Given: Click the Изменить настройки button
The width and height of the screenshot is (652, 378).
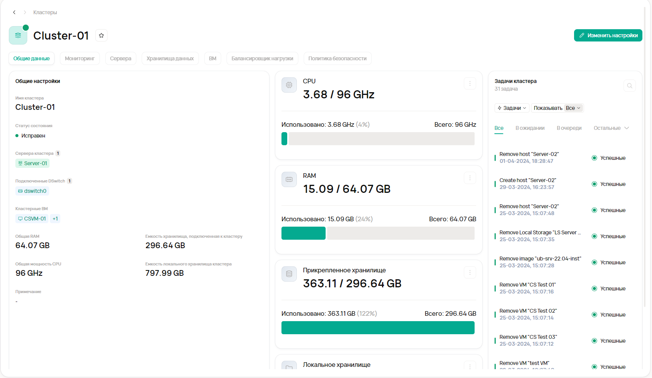Looking at the screenshot, I should (608, 35).
